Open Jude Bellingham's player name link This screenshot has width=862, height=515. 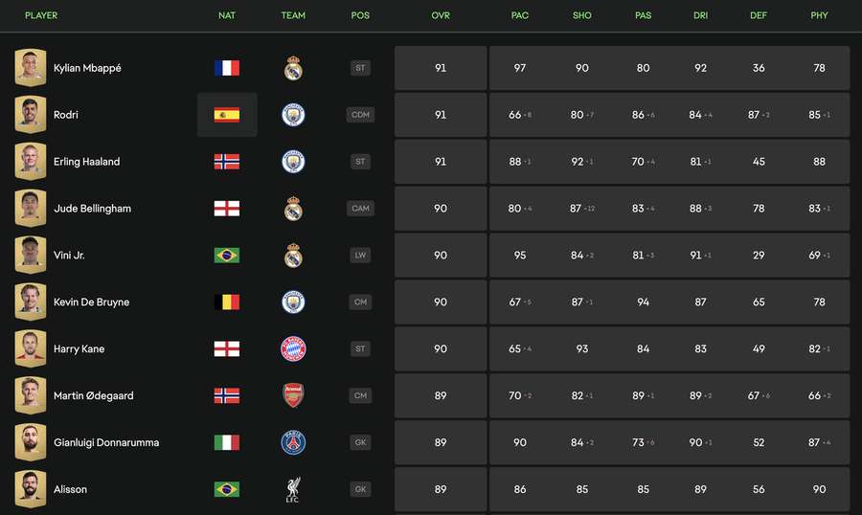tap(92, 209)
